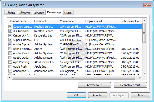This screenshot has width=154, height=102.
Task: Click the Alps Electric Co... manufacturer cell
Action: click(x=46, y=62)
